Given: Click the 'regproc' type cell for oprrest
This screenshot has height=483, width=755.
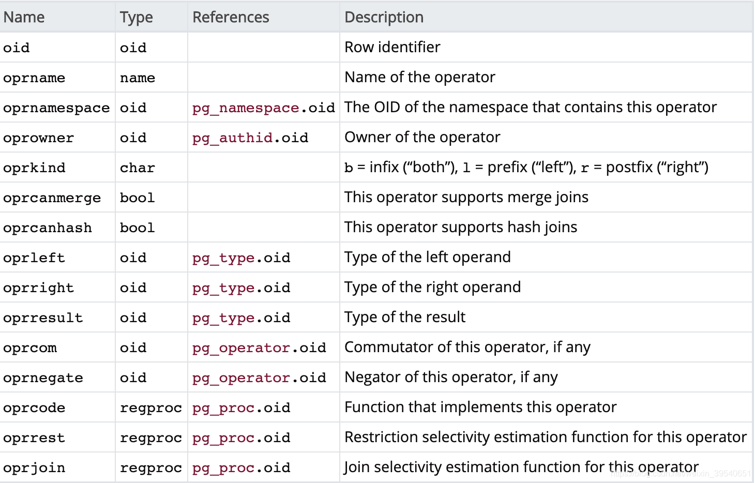Looking at the screenshot, I should pyautogui.click(x=151, y=438).
